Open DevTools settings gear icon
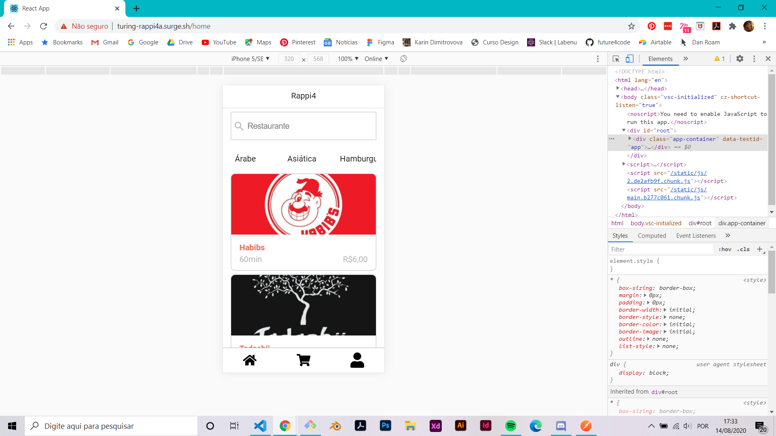 (740, 59)
